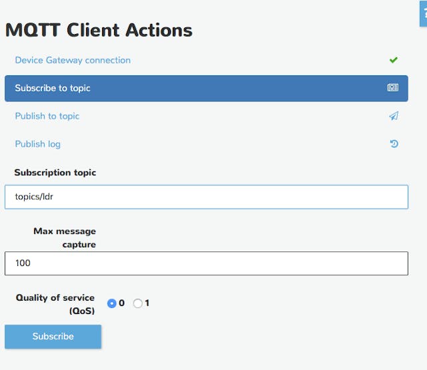Click the "0" label next to QoS radio
The width and height of the screenshot is (427, 370).
pos(121,303)
